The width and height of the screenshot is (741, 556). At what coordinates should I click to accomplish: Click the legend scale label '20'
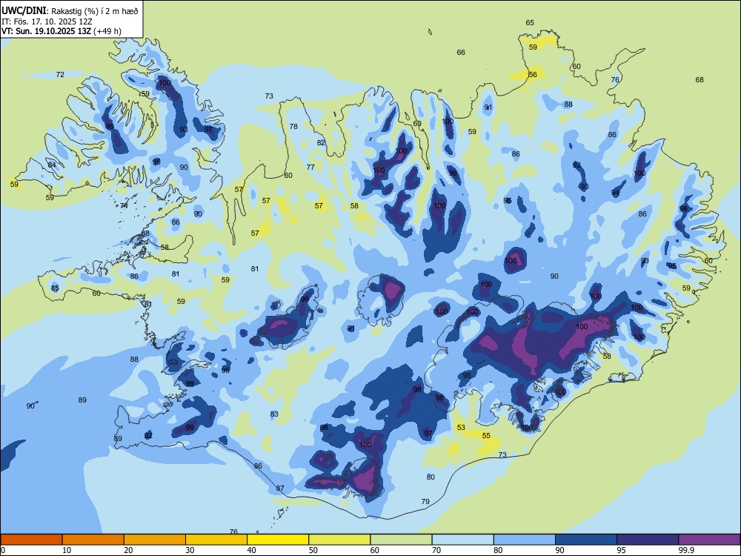(x=128, y=550)
